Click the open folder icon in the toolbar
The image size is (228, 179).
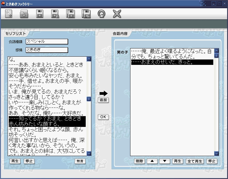pos(24,14)
